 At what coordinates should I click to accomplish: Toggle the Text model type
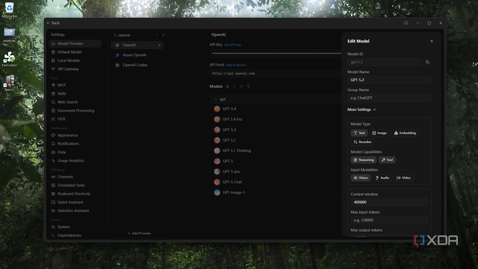(359, 133)
